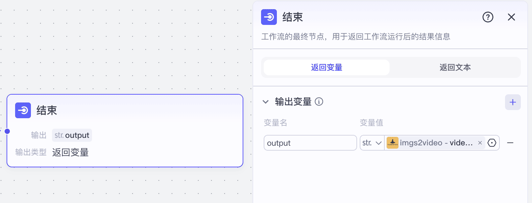Click the minus icon to delete the output row
This screenshot has height=203, width=532.
coord(510,143)
